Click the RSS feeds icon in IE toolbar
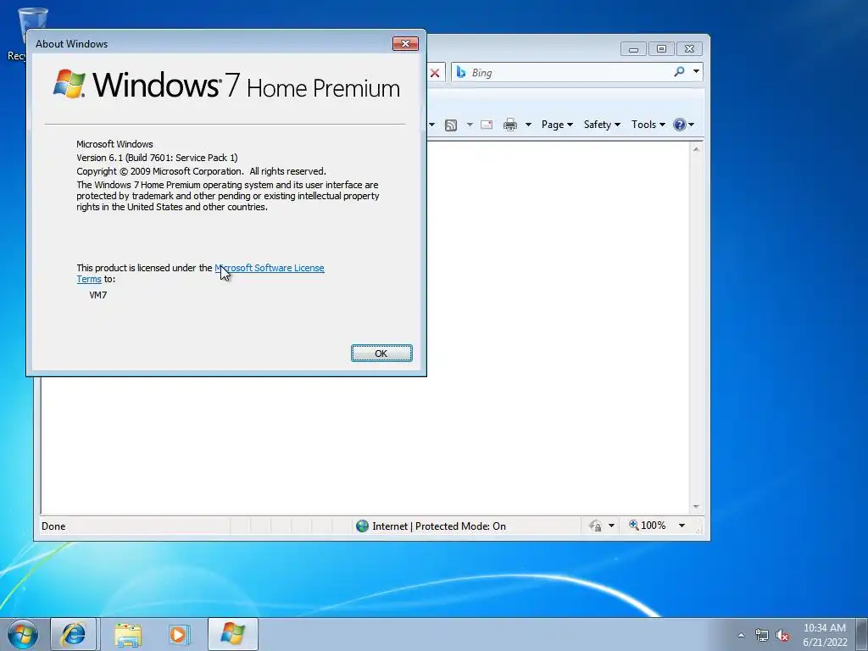The image size is (868, 651). (451, 125)
